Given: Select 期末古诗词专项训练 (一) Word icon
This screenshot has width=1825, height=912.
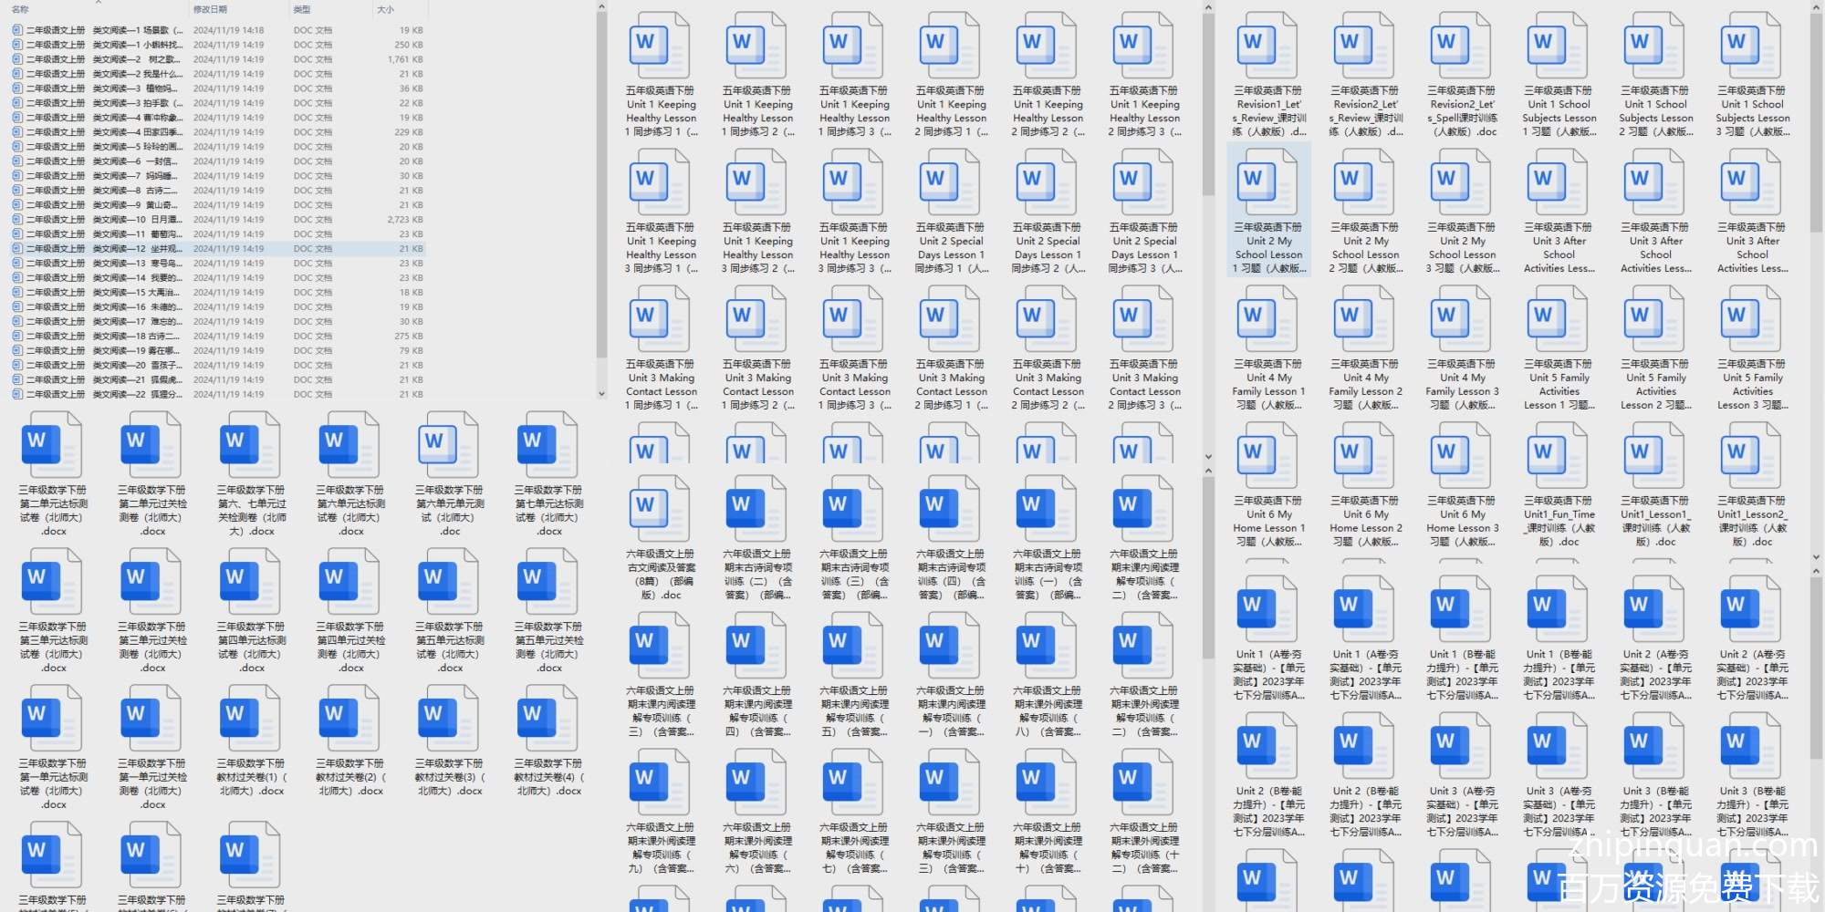Looking at the screenshot, I should coord(1048,508).
